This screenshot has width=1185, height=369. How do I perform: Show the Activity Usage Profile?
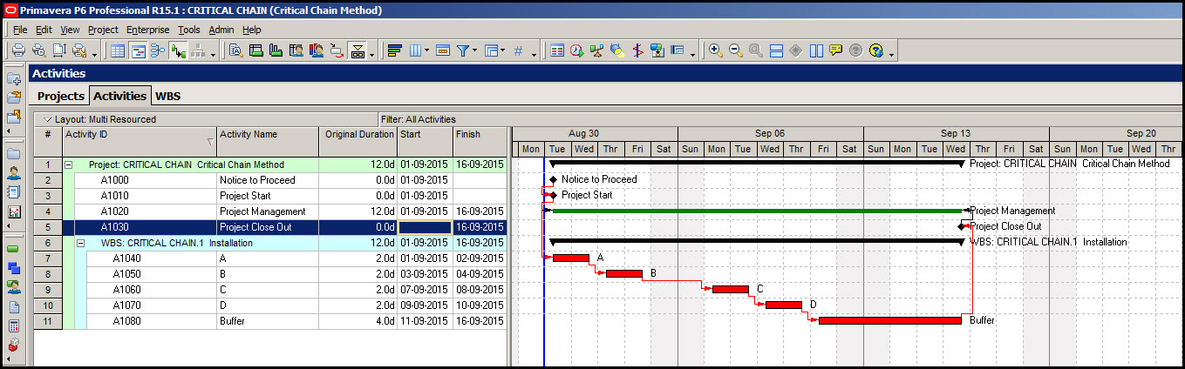[x=276, y=50]
